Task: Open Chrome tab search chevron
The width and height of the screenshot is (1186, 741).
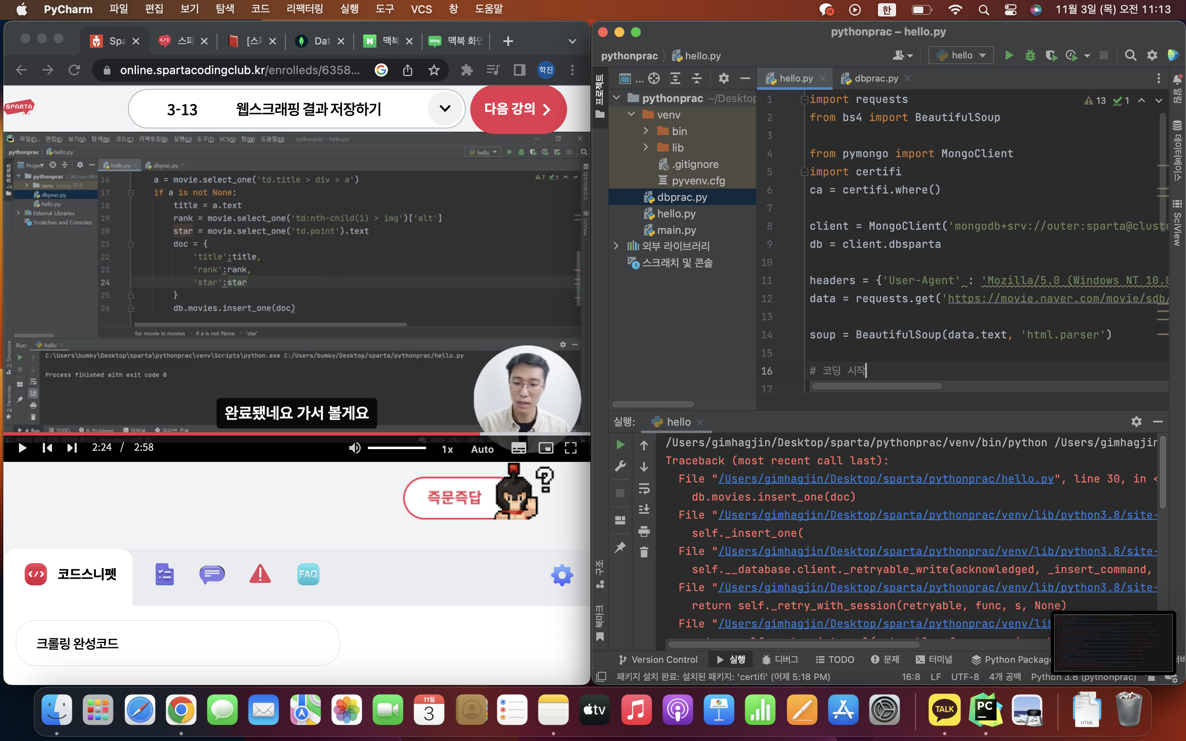Action: 572,41
